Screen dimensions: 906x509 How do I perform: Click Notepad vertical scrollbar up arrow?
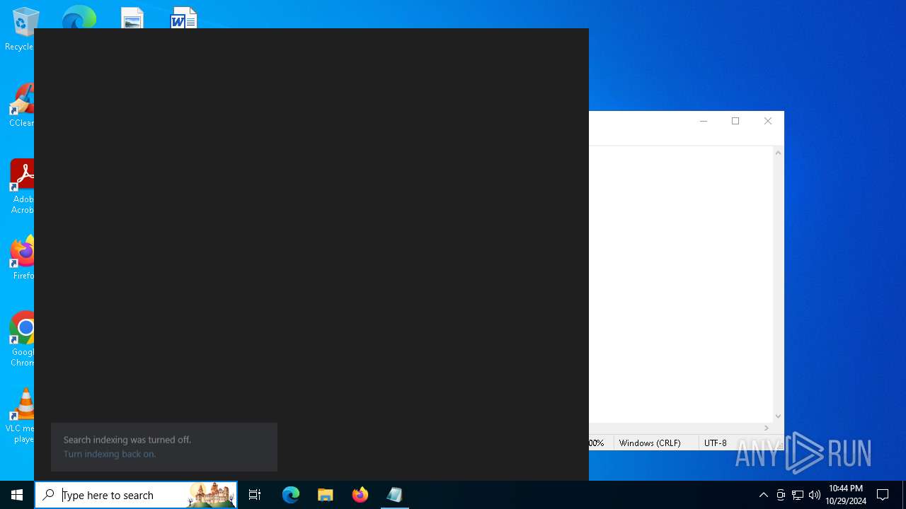pos(778,153)
